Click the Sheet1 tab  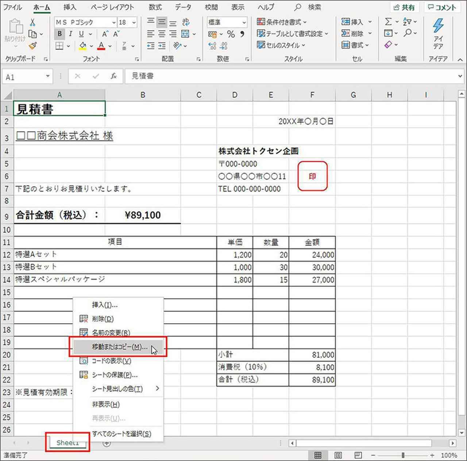pyautogui.click(x=67, y=443)
